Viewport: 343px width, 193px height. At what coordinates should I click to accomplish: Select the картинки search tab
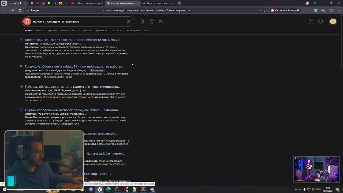(x=52, y=30)
